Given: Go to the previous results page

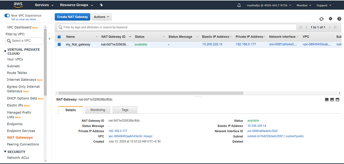Looking at the screenshot, I should coord(306,27).
